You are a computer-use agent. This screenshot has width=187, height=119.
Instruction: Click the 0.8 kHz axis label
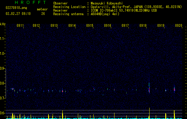pyautogui.click(x=2, y=83)
